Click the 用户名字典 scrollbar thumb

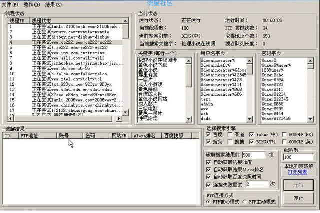(249, 69)
